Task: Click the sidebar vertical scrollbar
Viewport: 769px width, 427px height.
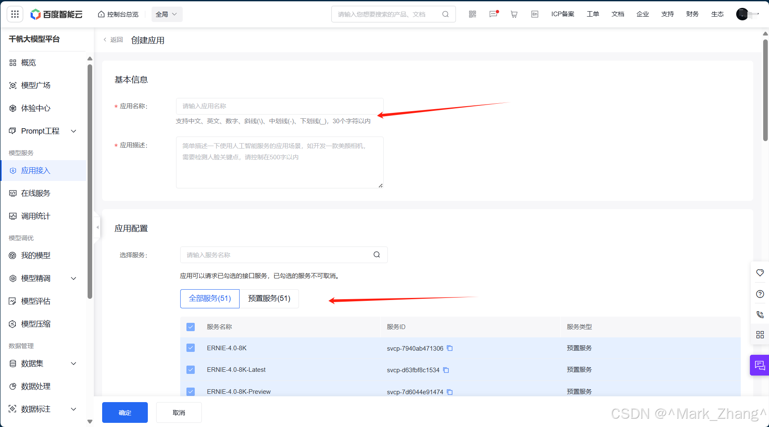Action: click(x=90, y=181)
